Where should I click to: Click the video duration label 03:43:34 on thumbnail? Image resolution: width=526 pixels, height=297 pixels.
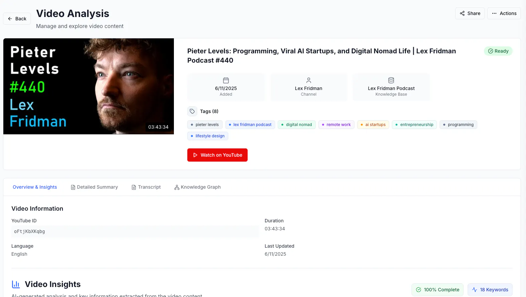(x=158, y=127)
